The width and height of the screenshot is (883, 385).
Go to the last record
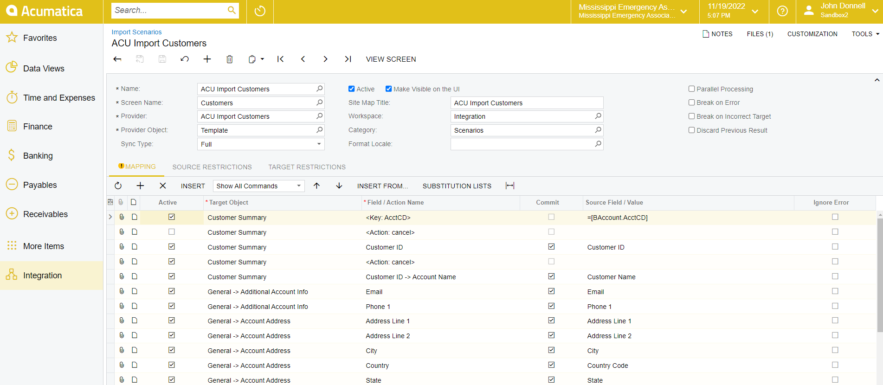click(348, 59)
